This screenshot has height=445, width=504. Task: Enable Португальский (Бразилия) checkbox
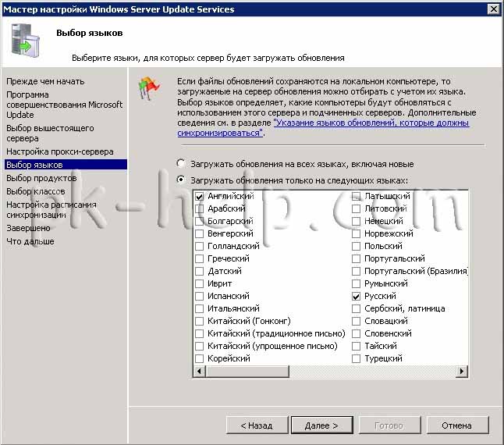tap(356, 271)
